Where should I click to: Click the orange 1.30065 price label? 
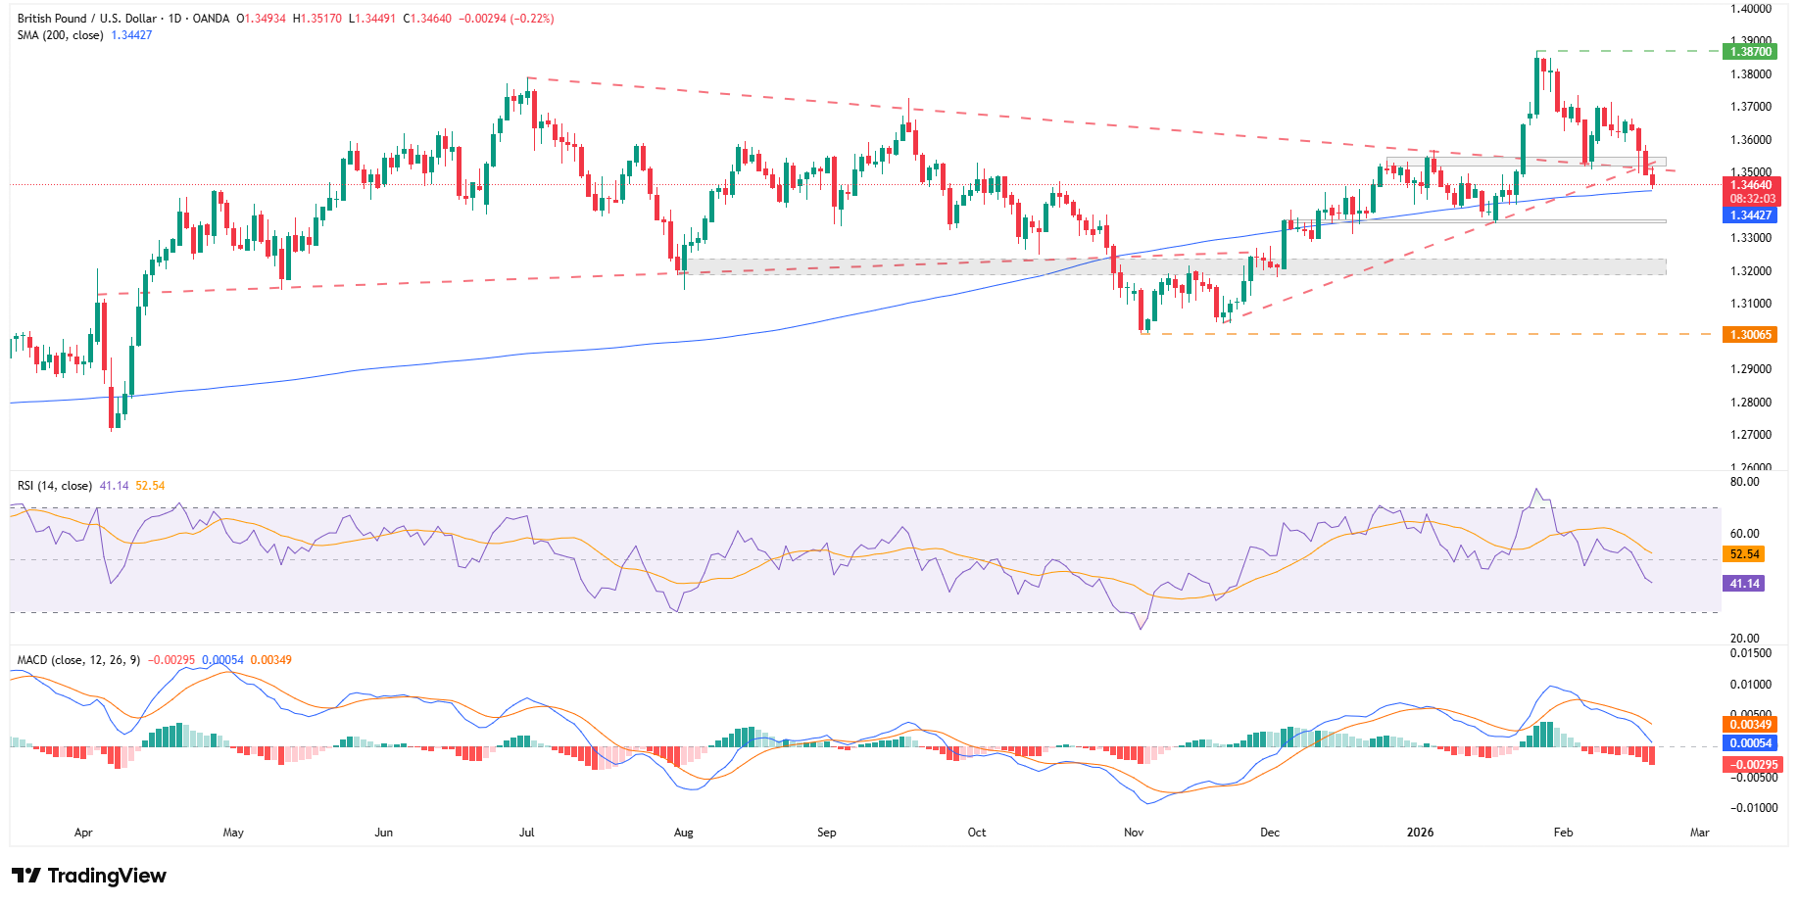1751,334
